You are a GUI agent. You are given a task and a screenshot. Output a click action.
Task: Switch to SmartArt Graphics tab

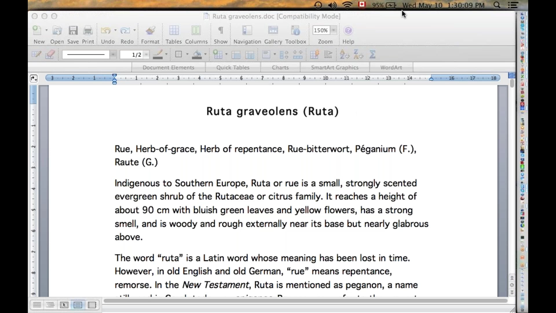[334, 68]
